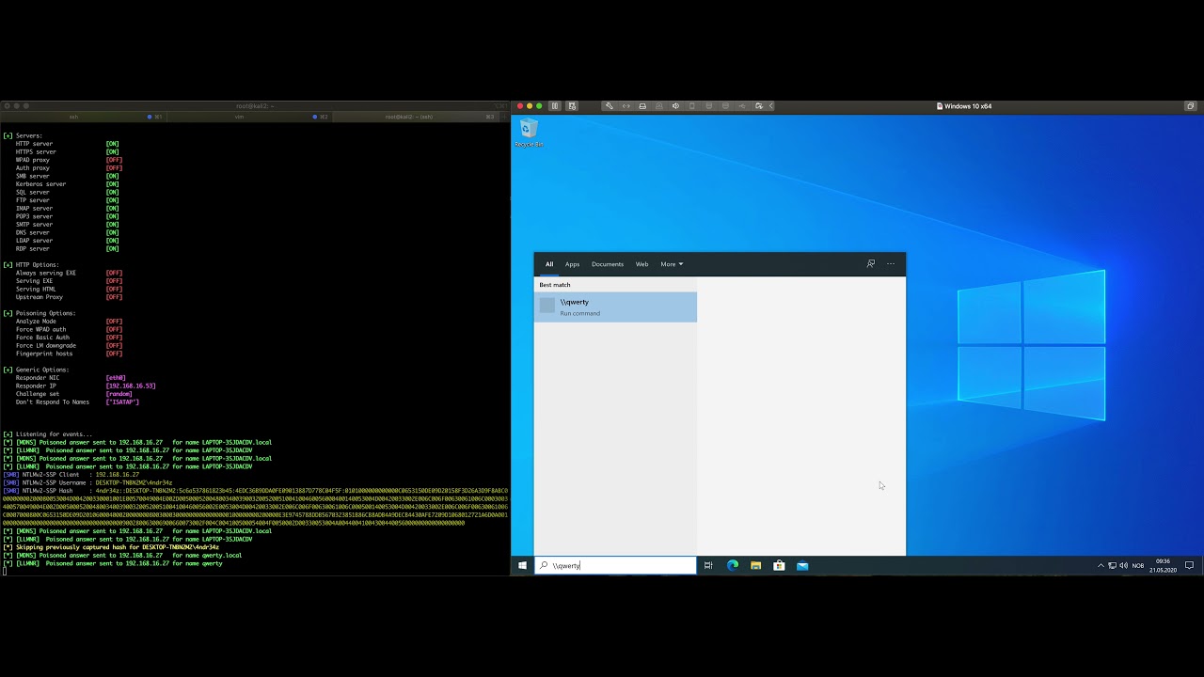1204x677 pixels.
Task: Click the network icon in system tray
Action: tap(1112, 565)
